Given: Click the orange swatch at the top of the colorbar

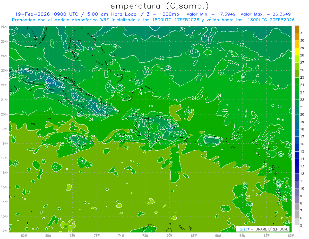Looking at the screenshot, I should 297,29.
